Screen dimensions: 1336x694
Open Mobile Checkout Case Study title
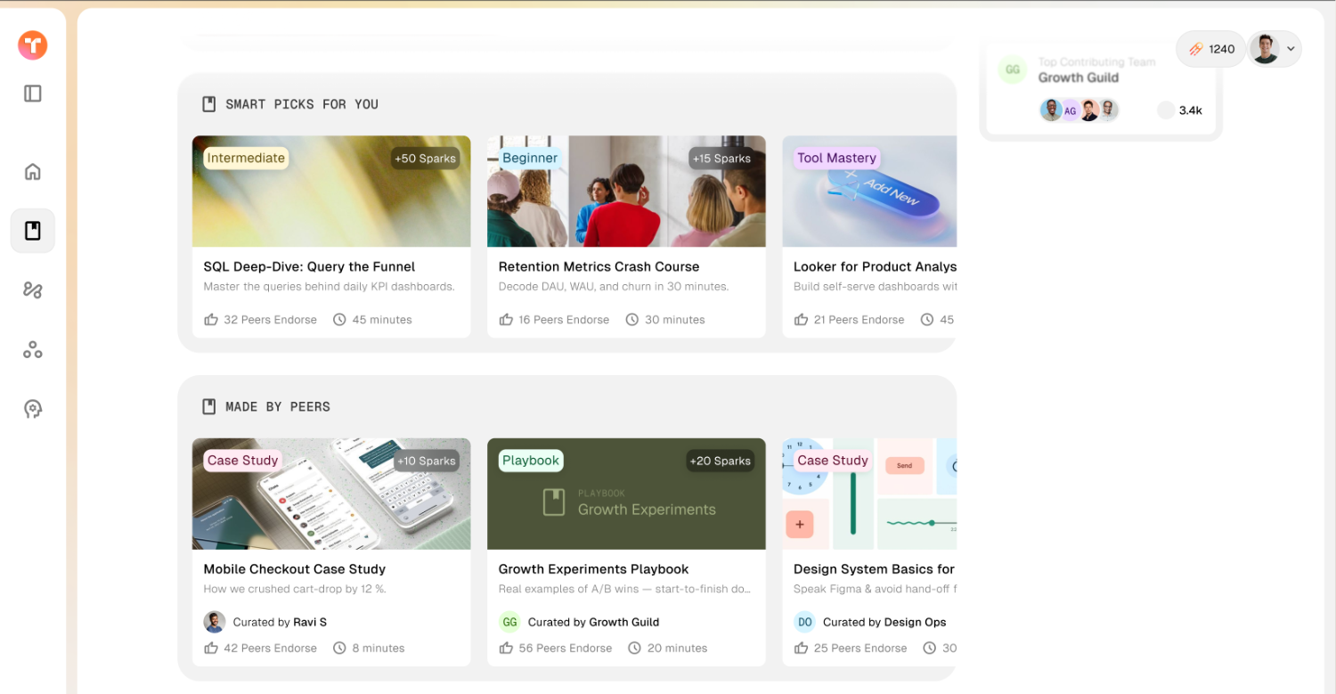click(294, 568)
